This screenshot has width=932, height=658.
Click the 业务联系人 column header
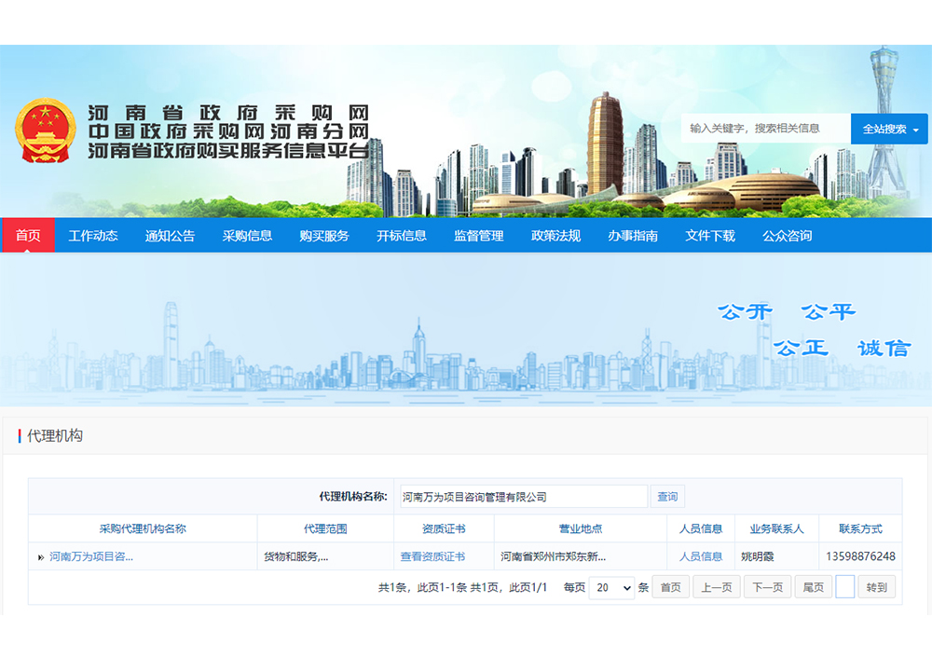776,529
